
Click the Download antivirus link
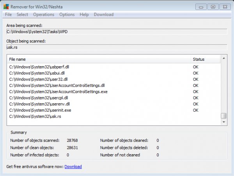(x=73, y=167)
